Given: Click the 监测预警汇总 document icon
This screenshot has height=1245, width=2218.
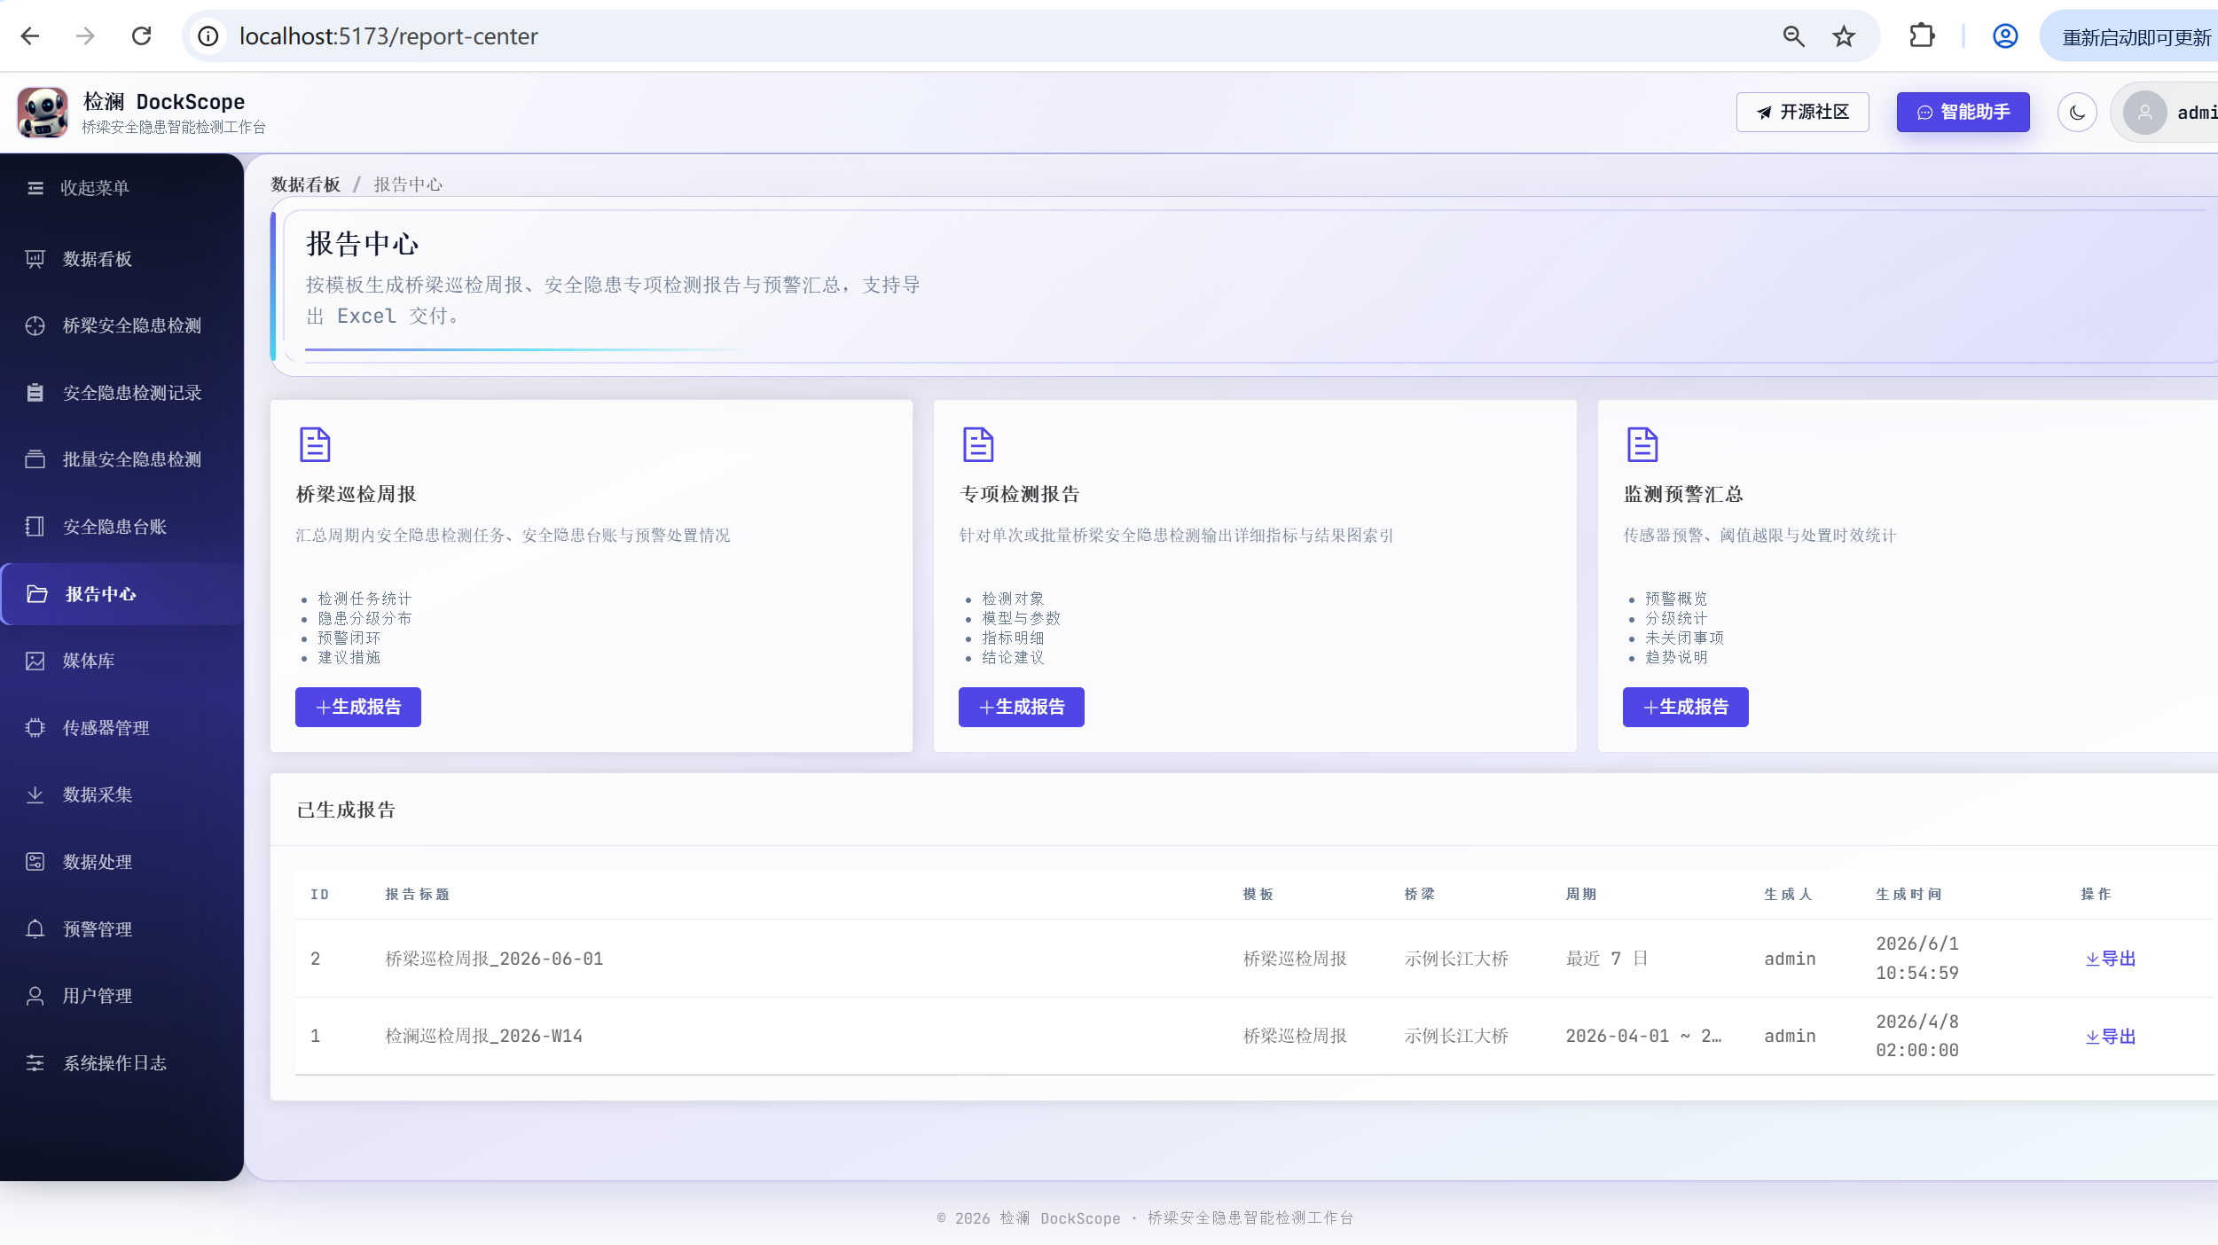Looking at the screenshot, I should (1642, 445).
